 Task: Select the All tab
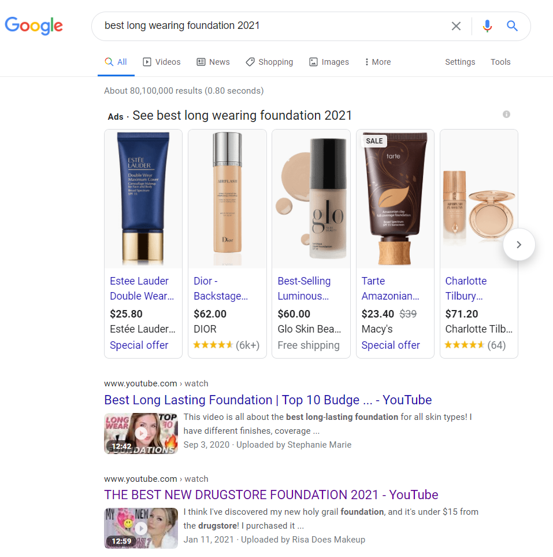[116, 62]
